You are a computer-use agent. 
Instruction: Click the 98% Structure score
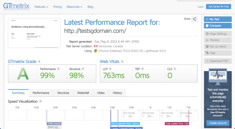(77, 75)
